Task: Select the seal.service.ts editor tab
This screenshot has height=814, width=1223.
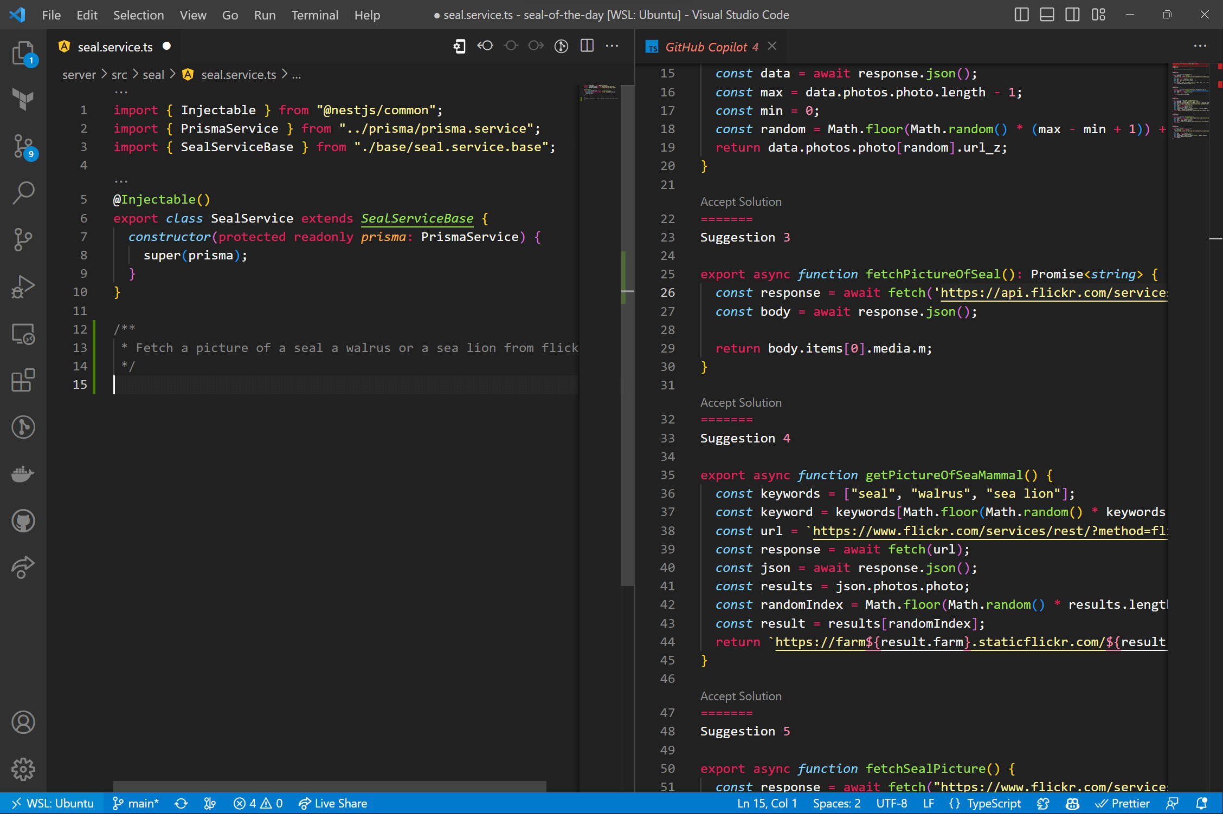Action: click(114, 47)
